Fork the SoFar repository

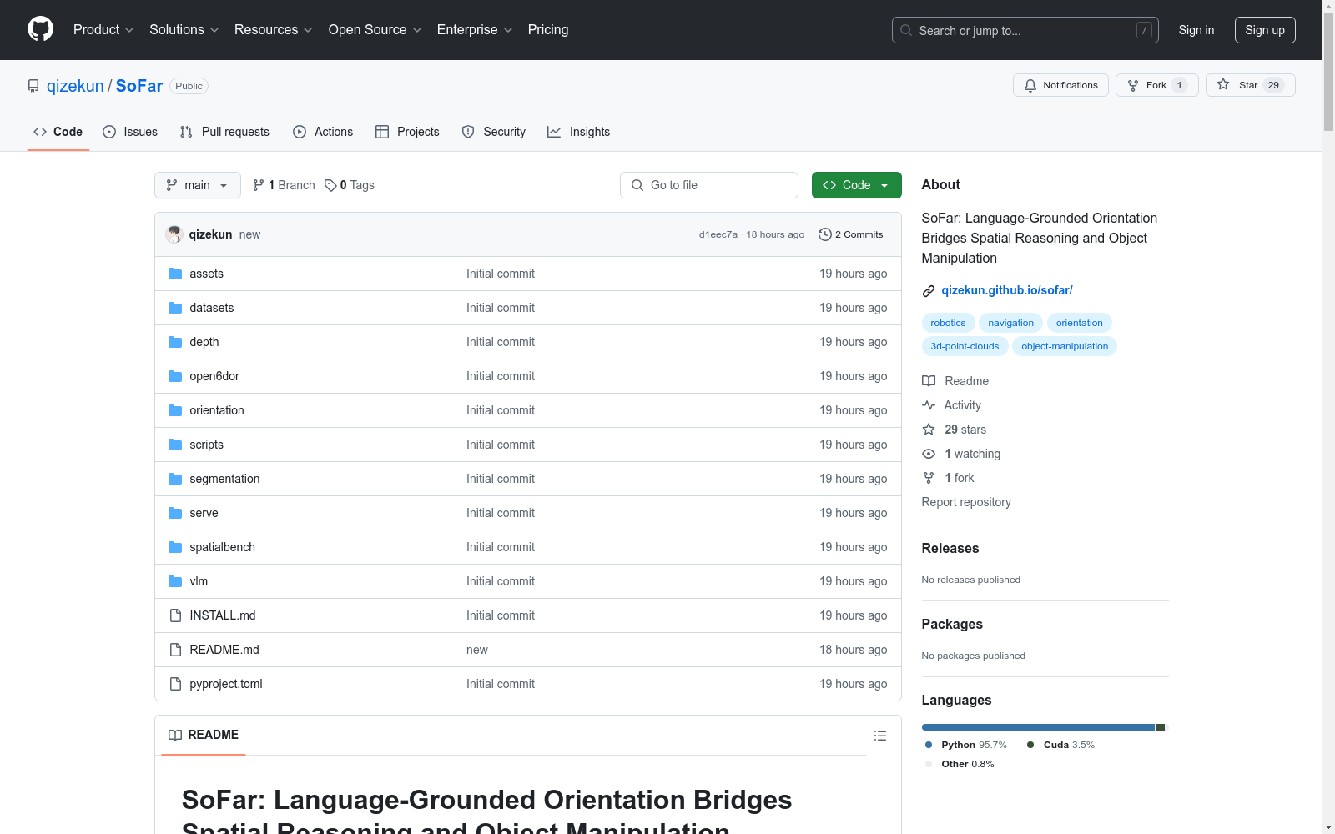coord(1156,85)
